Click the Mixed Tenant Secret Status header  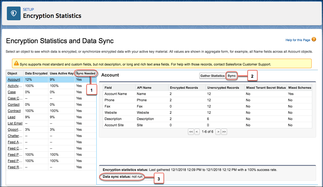click(x=266, y=88)
